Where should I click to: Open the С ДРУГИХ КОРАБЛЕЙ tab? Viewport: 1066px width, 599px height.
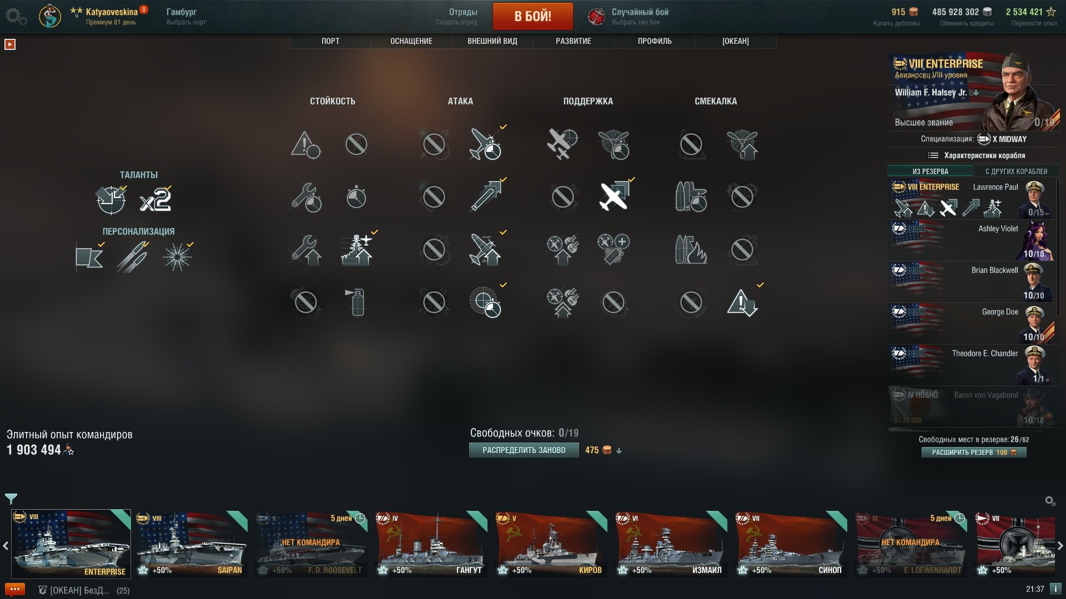point(1016,171)
